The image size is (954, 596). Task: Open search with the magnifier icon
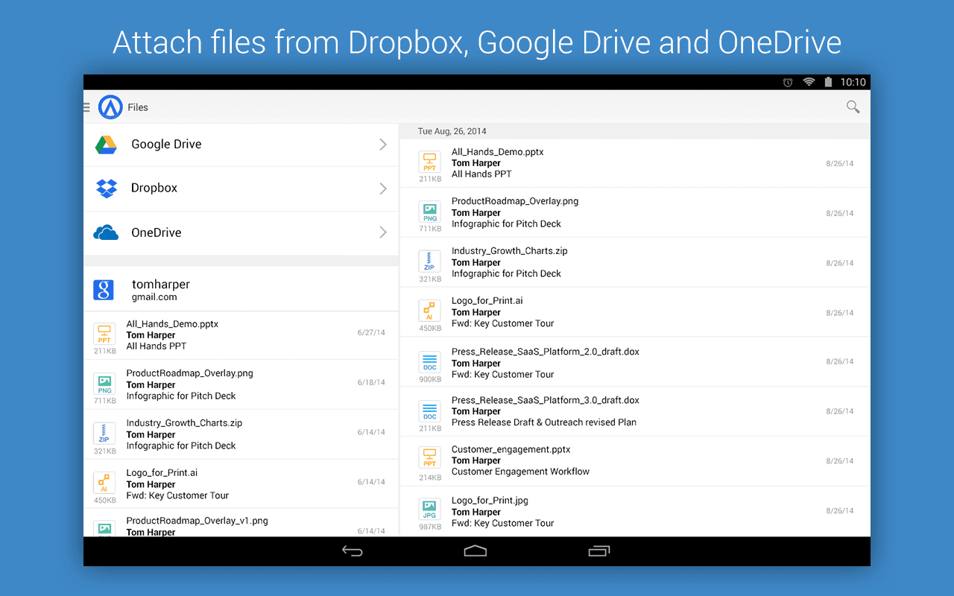pos(853,107)
